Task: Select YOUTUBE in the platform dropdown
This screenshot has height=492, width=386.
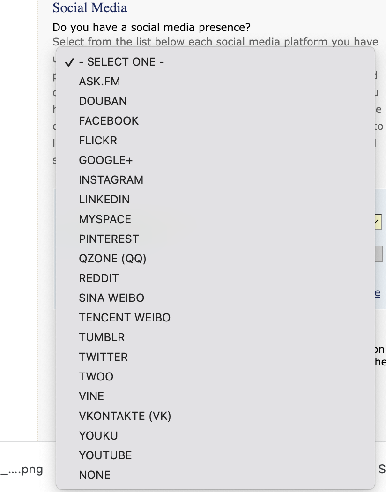Action: 105,455
